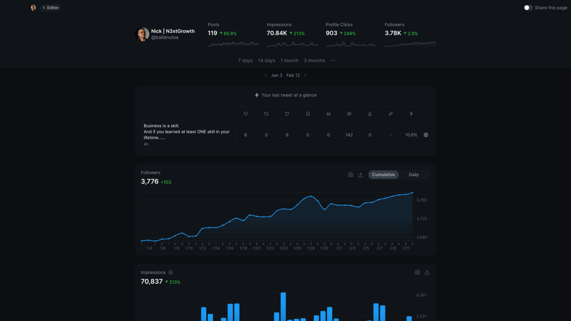Open more date range options
571x321 pixels.
click(333, 60)
